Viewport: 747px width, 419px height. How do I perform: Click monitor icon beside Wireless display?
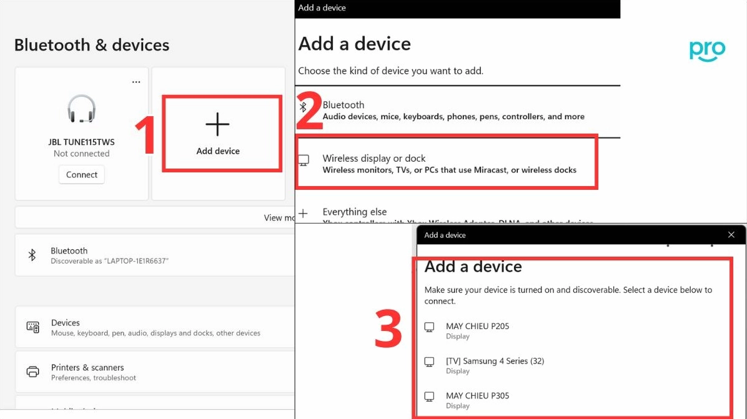304,161
